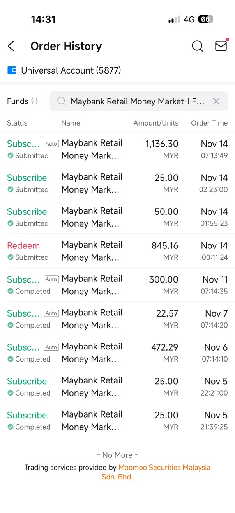Tap the search field magnifier icon
235x513 pixels.
(x=61, y=101)
